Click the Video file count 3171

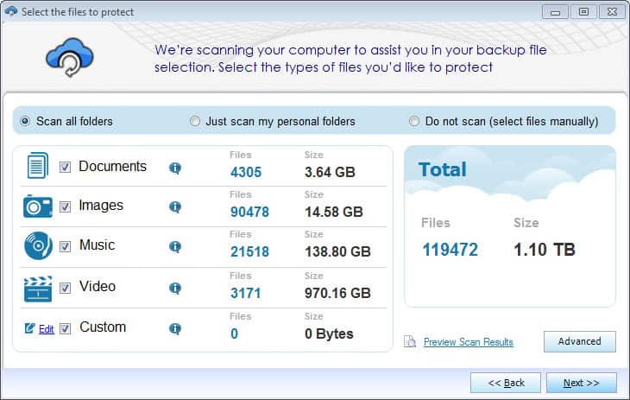(245, 293)
